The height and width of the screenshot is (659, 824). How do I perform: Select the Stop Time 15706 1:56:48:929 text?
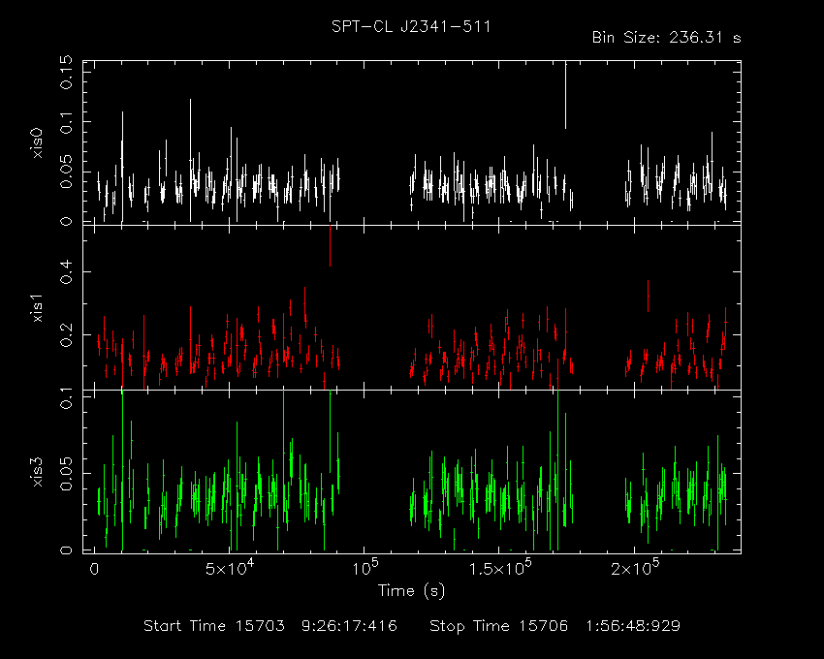[x=555, y=626]
